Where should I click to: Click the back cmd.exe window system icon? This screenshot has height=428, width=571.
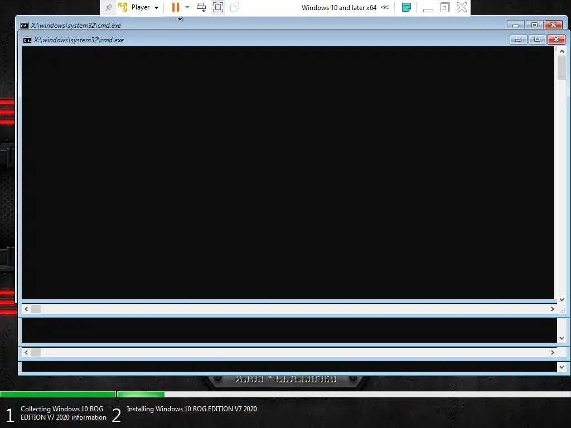[25, 26]
